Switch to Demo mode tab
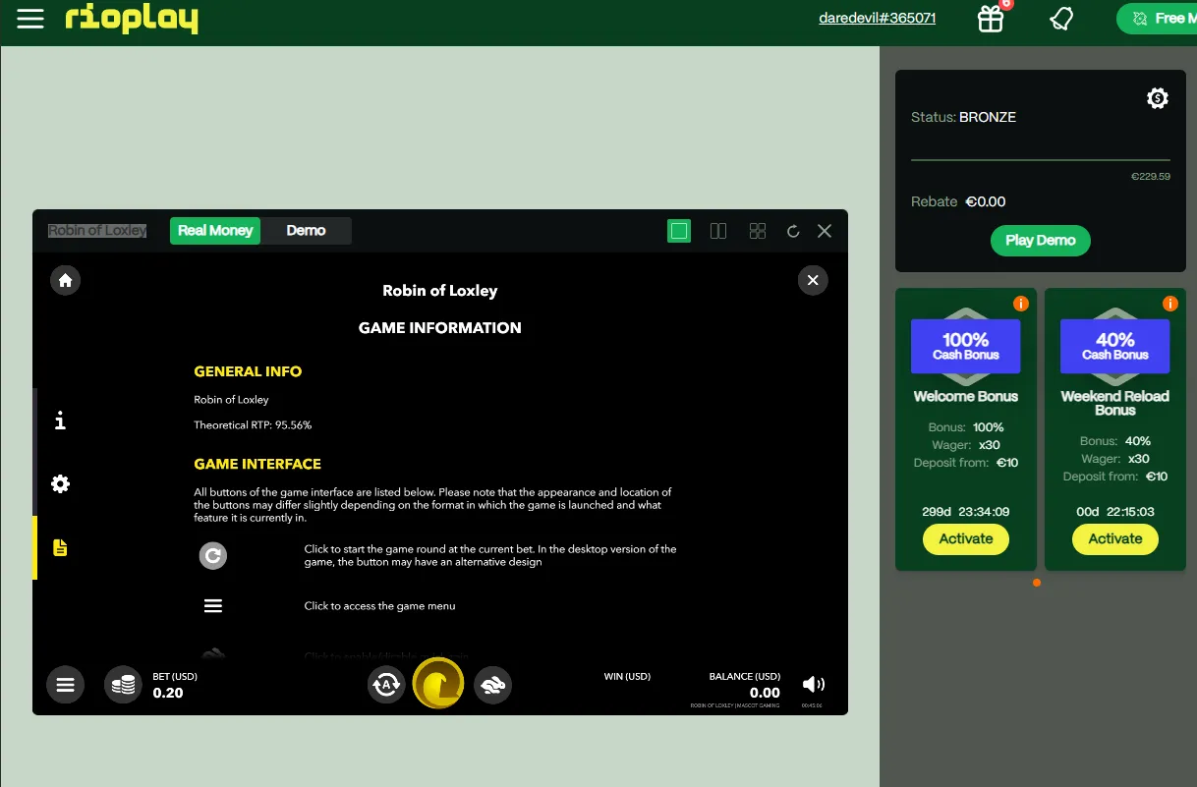The image size is (1197, 787). pos(306,231)
